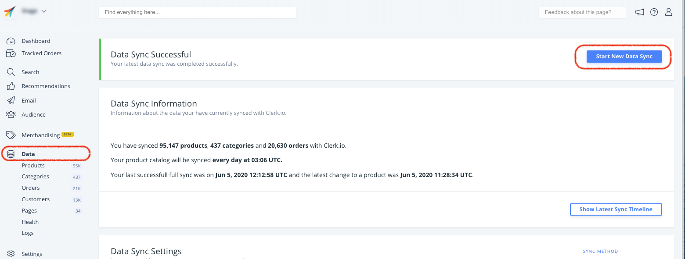
Task: Click the Recommendations thumbs-up icon
Action: pyautogui.click(x=11, y=86)
